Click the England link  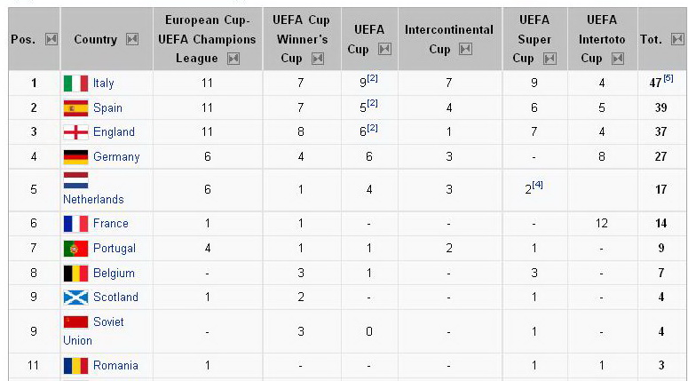pyautogui.click(x=114, y=132)
